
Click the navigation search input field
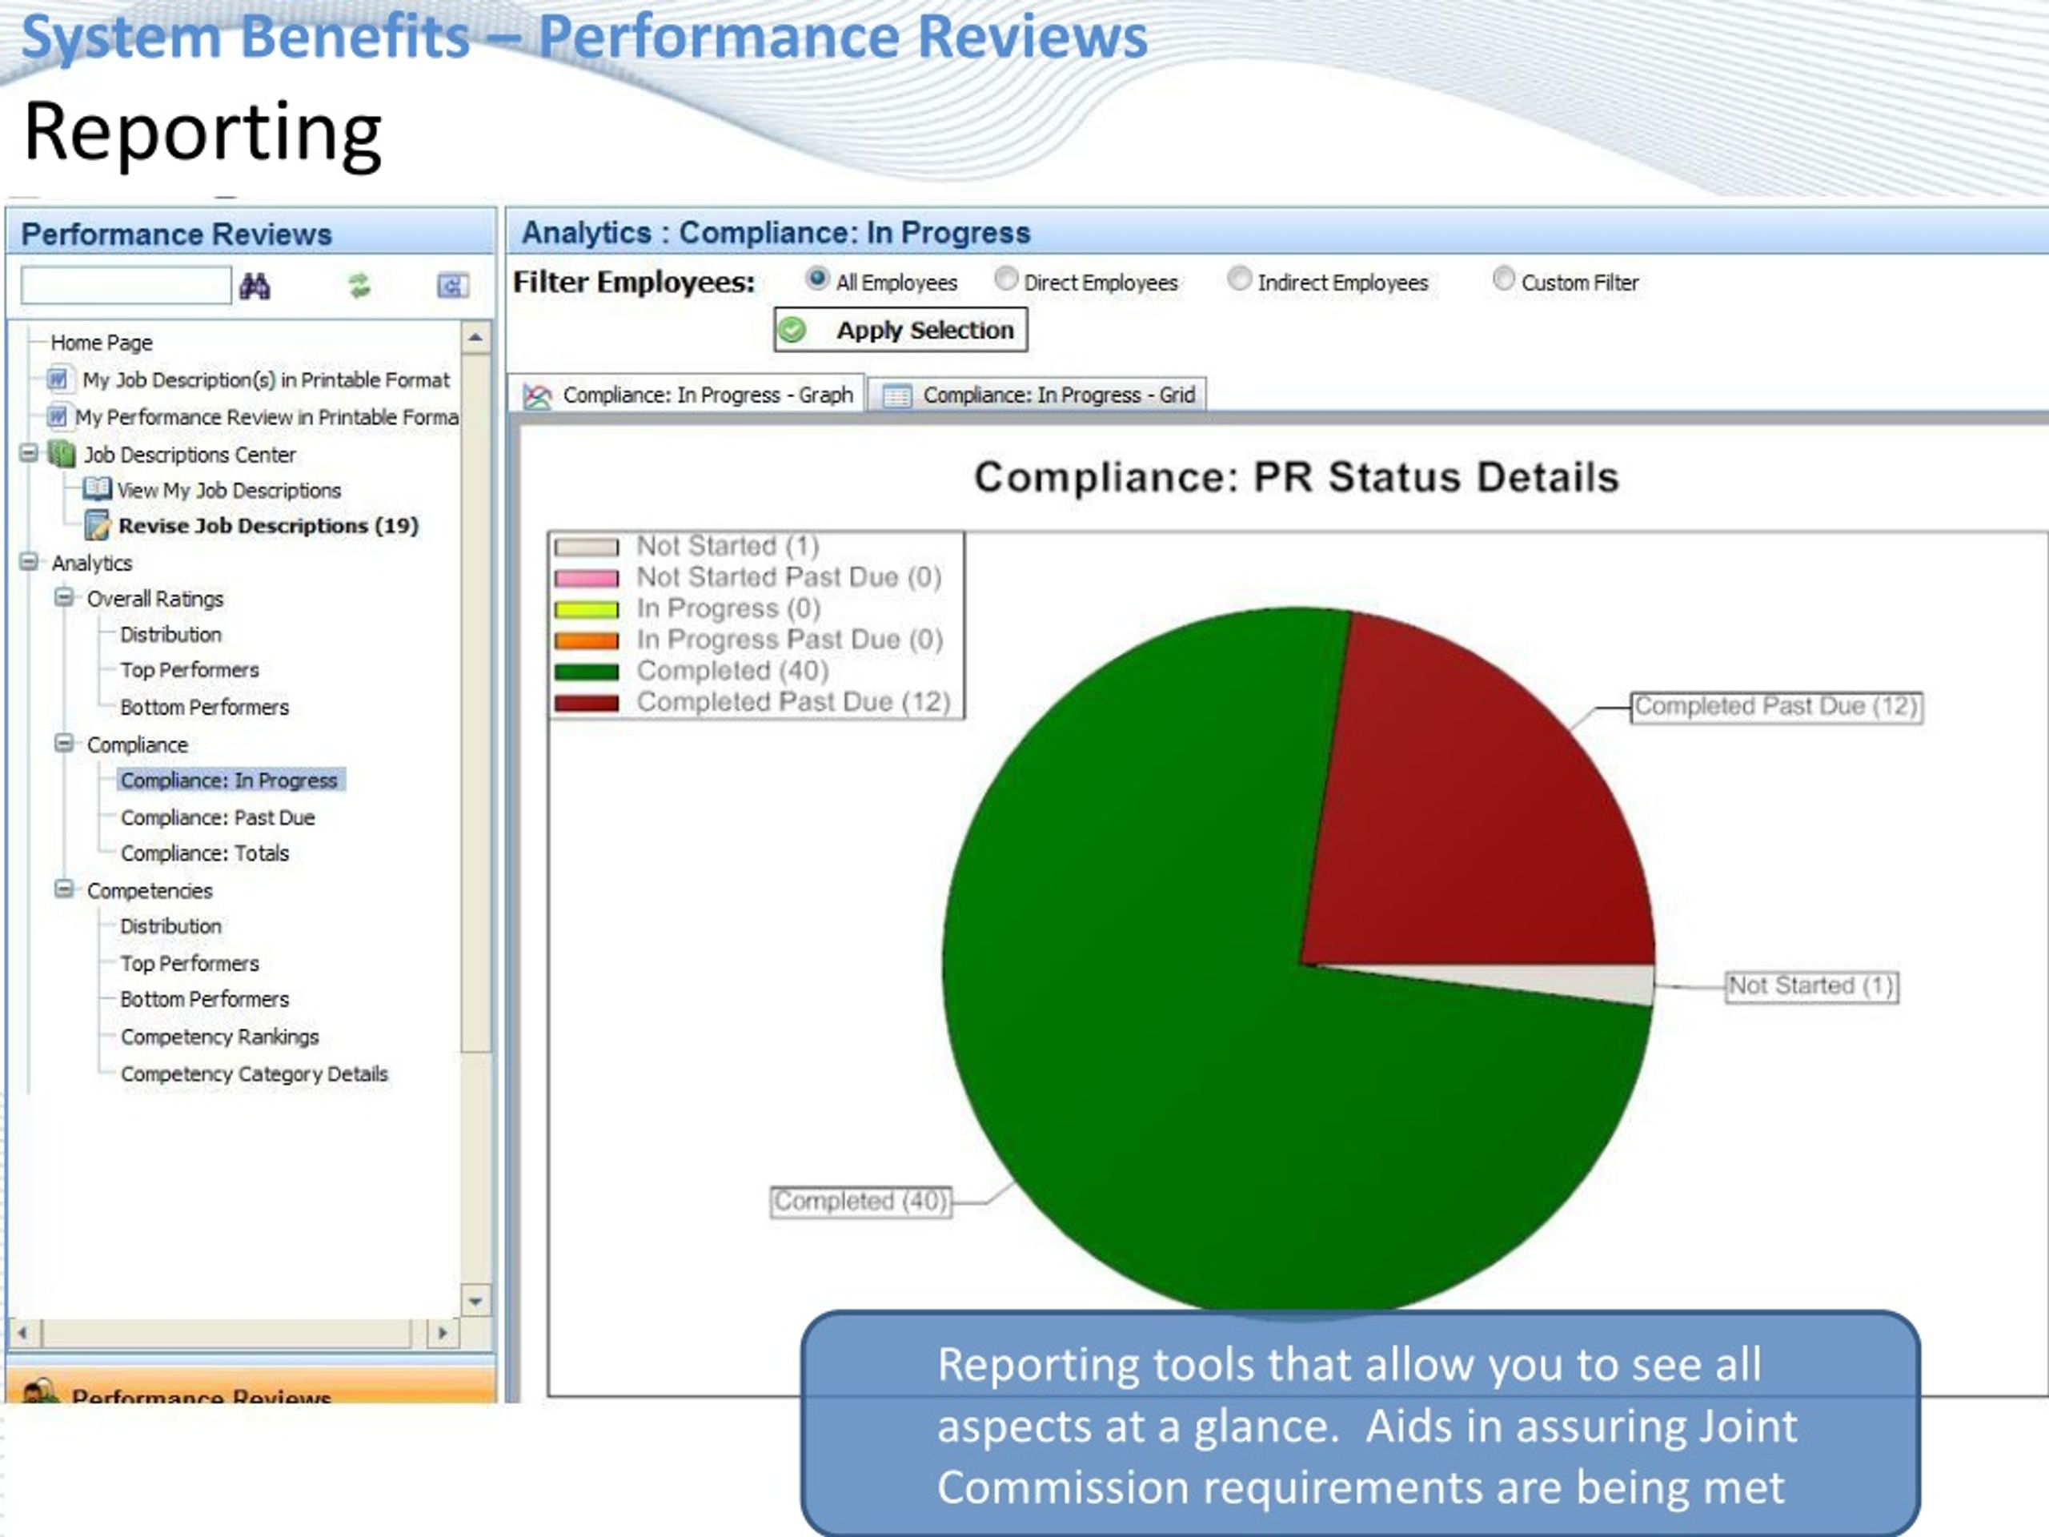[126, 285]
